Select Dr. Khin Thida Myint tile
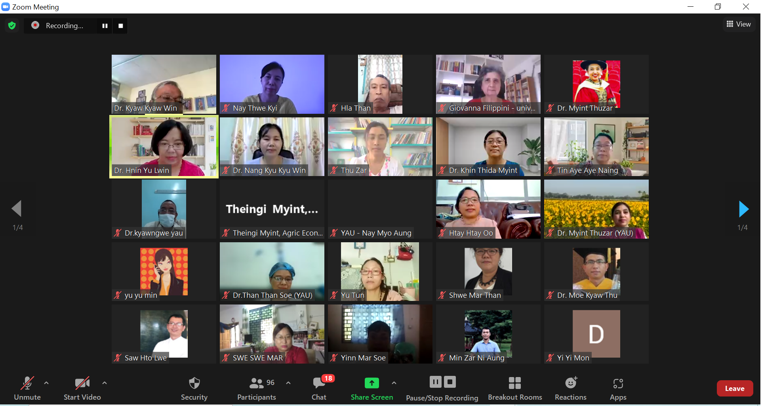 click(488, 147)
